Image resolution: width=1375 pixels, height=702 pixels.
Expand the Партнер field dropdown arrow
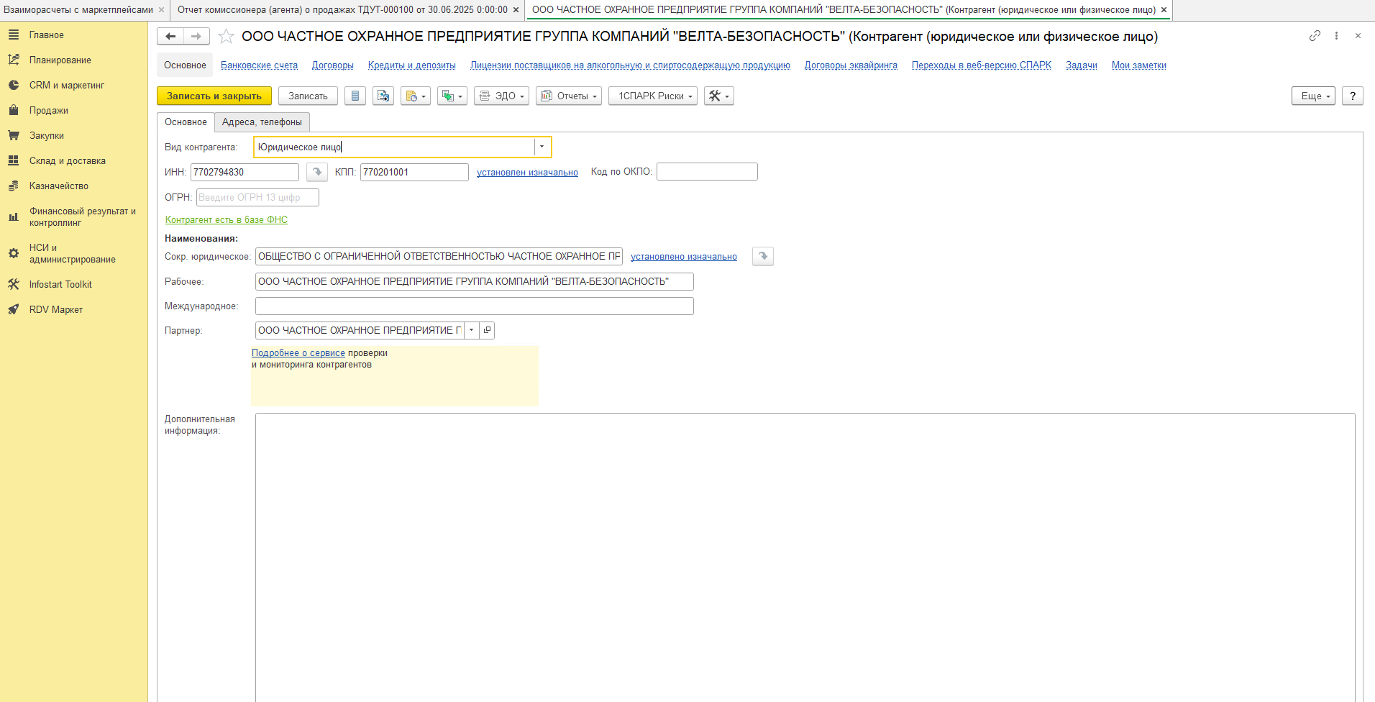[x=472, y=330]
